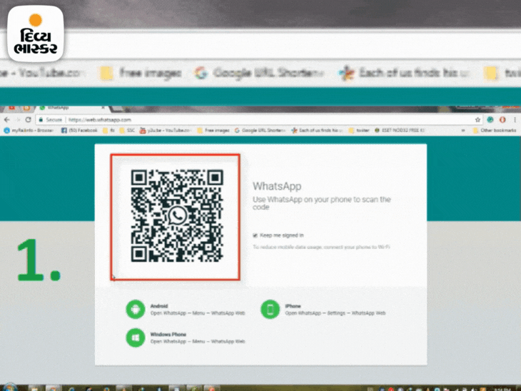Click the red Opera-style extension icon
The width and height of the screenshot is (521, 391).
[x=502, y=120]
